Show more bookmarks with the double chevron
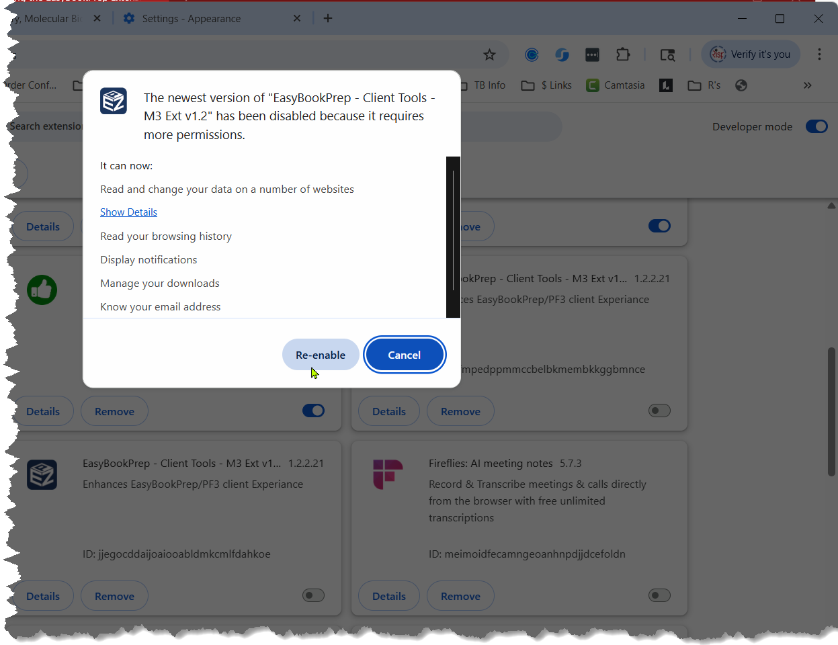This screenshot has height=645, width=838. coord(807,85)
